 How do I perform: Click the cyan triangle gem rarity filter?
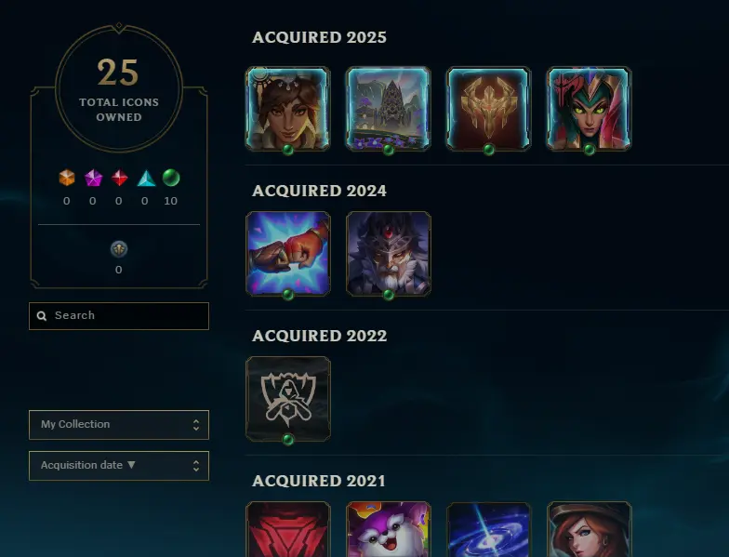(x=145, y=179)
